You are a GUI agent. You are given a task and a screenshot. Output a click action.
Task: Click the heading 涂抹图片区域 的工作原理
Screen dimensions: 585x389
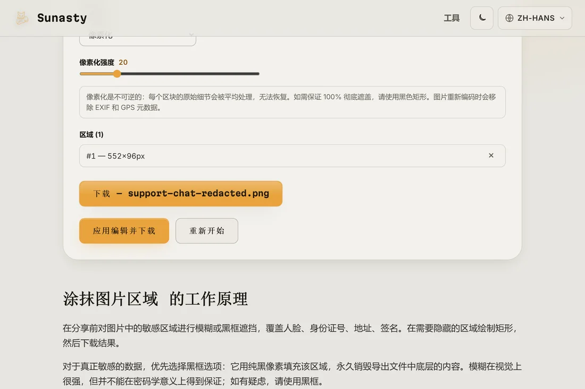click(155, 299)
